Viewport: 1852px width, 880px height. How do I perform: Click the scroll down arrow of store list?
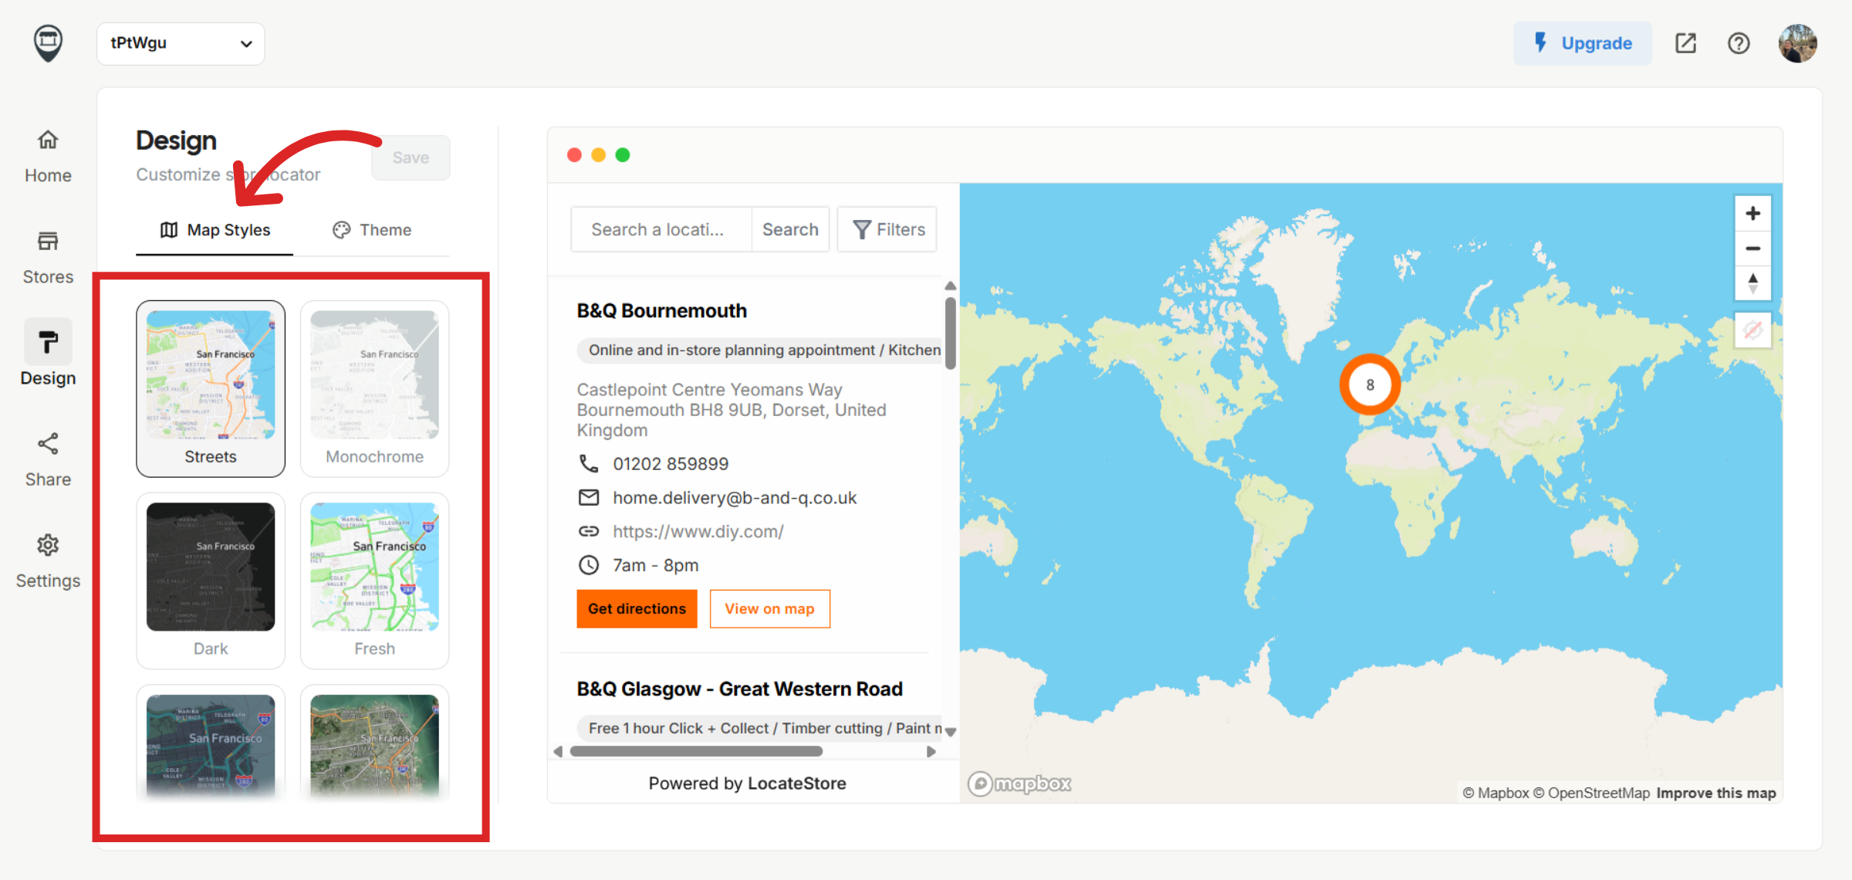951,732
